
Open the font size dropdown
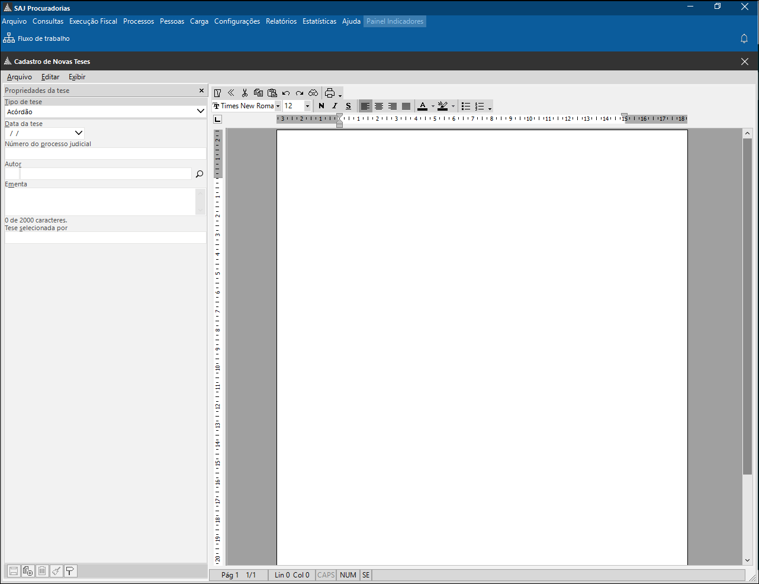point(307,106)
